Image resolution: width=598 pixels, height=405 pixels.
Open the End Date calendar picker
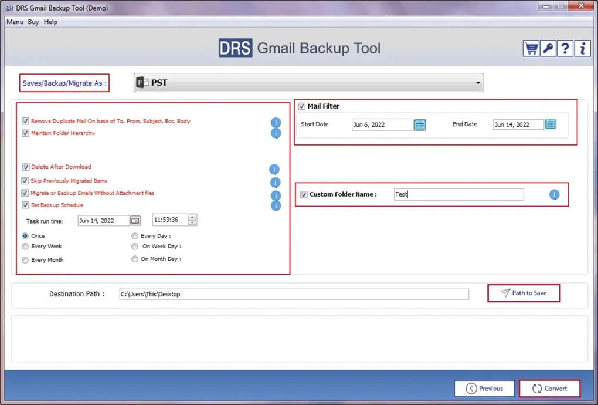coord(551,124)
